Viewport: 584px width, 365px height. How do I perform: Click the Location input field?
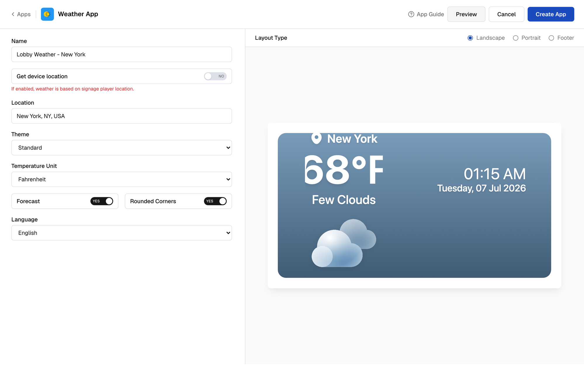[122, 116]
